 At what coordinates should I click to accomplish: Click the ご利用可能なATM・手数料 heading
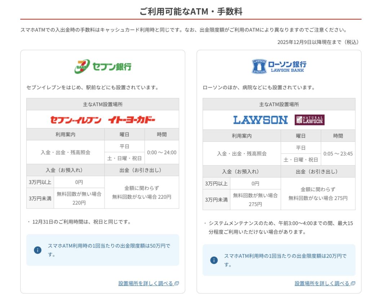pos(191,11)
